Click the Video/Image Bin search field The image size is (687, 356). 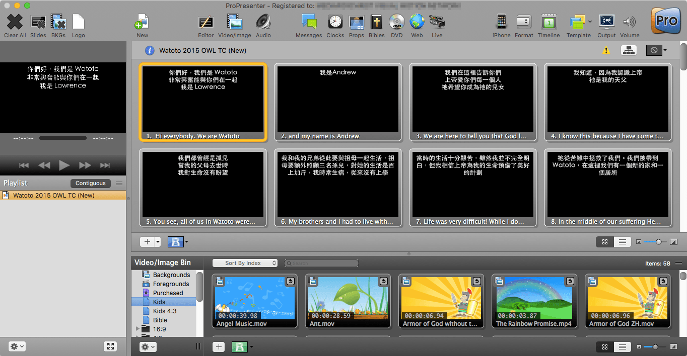coord(321,263)
